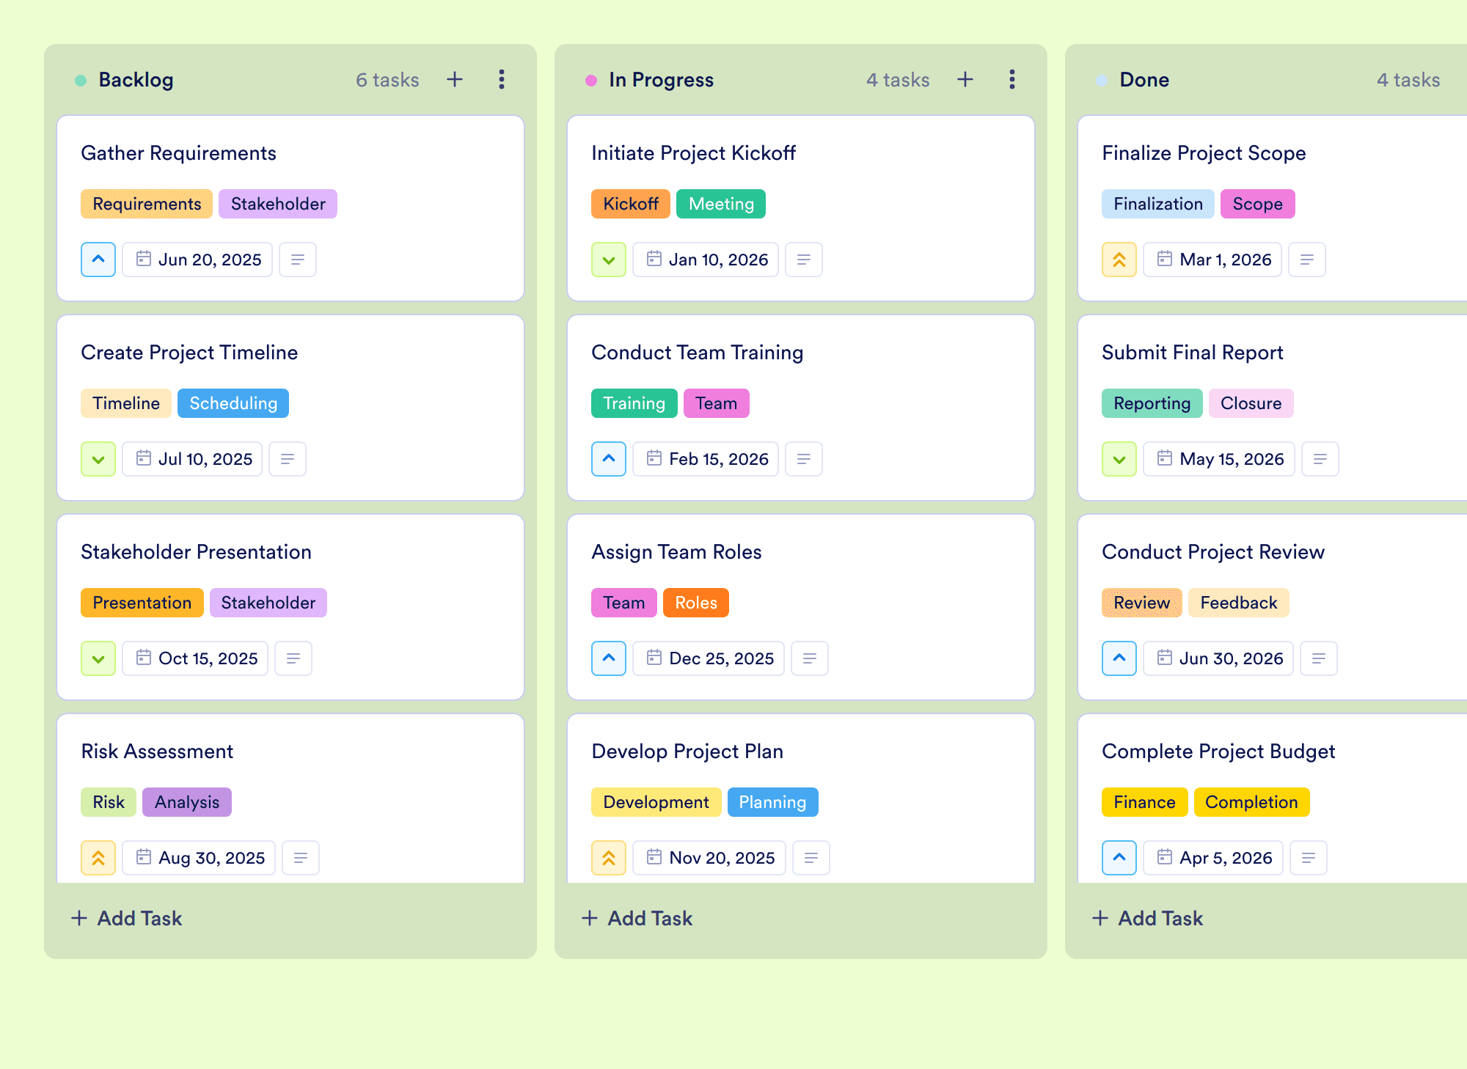The image size is (1467, 1069).
Task: Open Jan 10, 2026 due date picker
Action: 706,260
